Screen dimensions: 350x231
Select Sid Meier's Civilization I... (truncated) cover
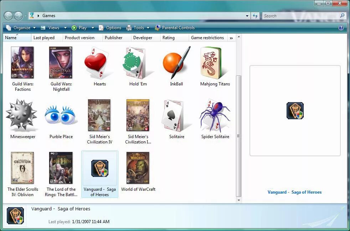[x=138, y=115]
